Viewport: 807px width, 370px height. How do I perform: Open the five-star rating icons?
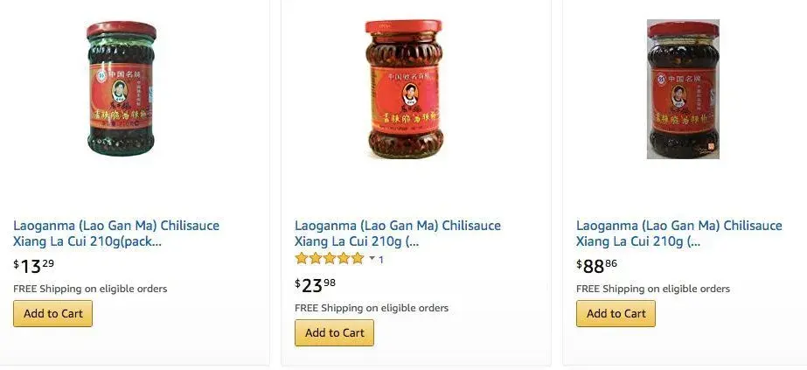tap(330, 258)
